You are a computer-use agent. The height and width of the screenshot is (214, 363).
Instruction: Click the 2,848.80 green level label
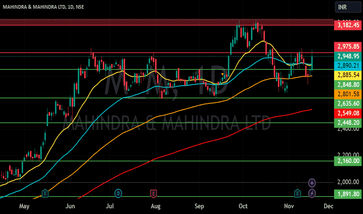coord(348,85)
